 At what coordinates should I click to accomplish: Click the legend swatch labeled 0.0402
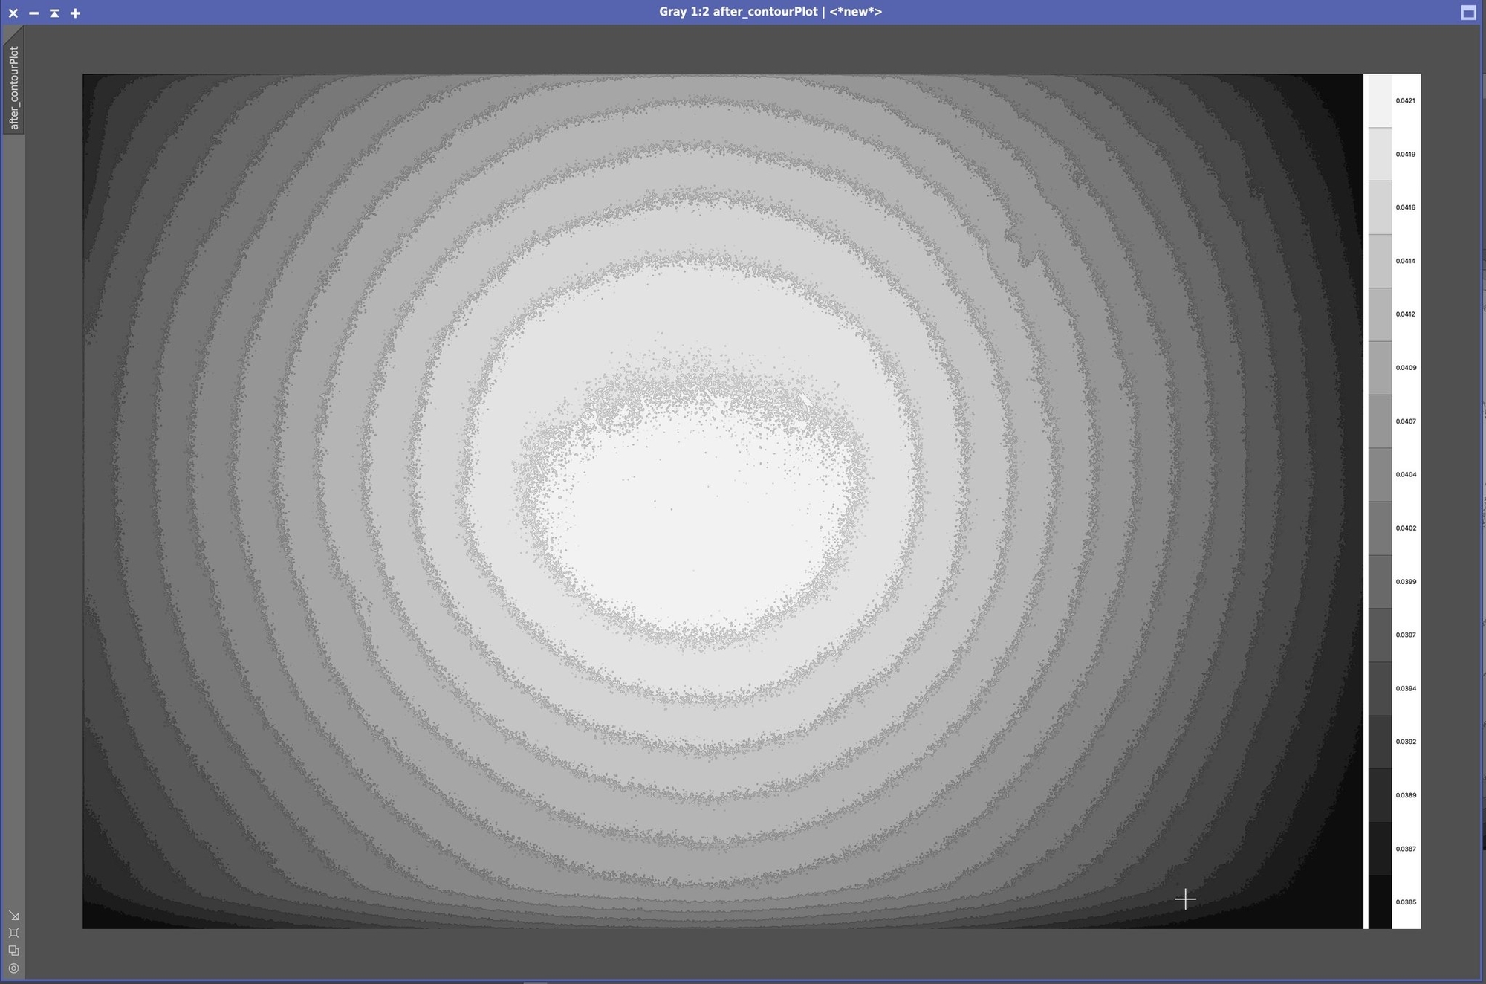click(x=1380, y=528)
